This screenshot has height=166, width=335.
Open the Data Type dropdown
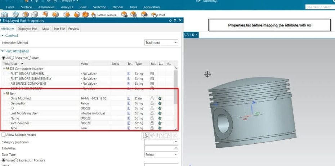tap(161, 154)
